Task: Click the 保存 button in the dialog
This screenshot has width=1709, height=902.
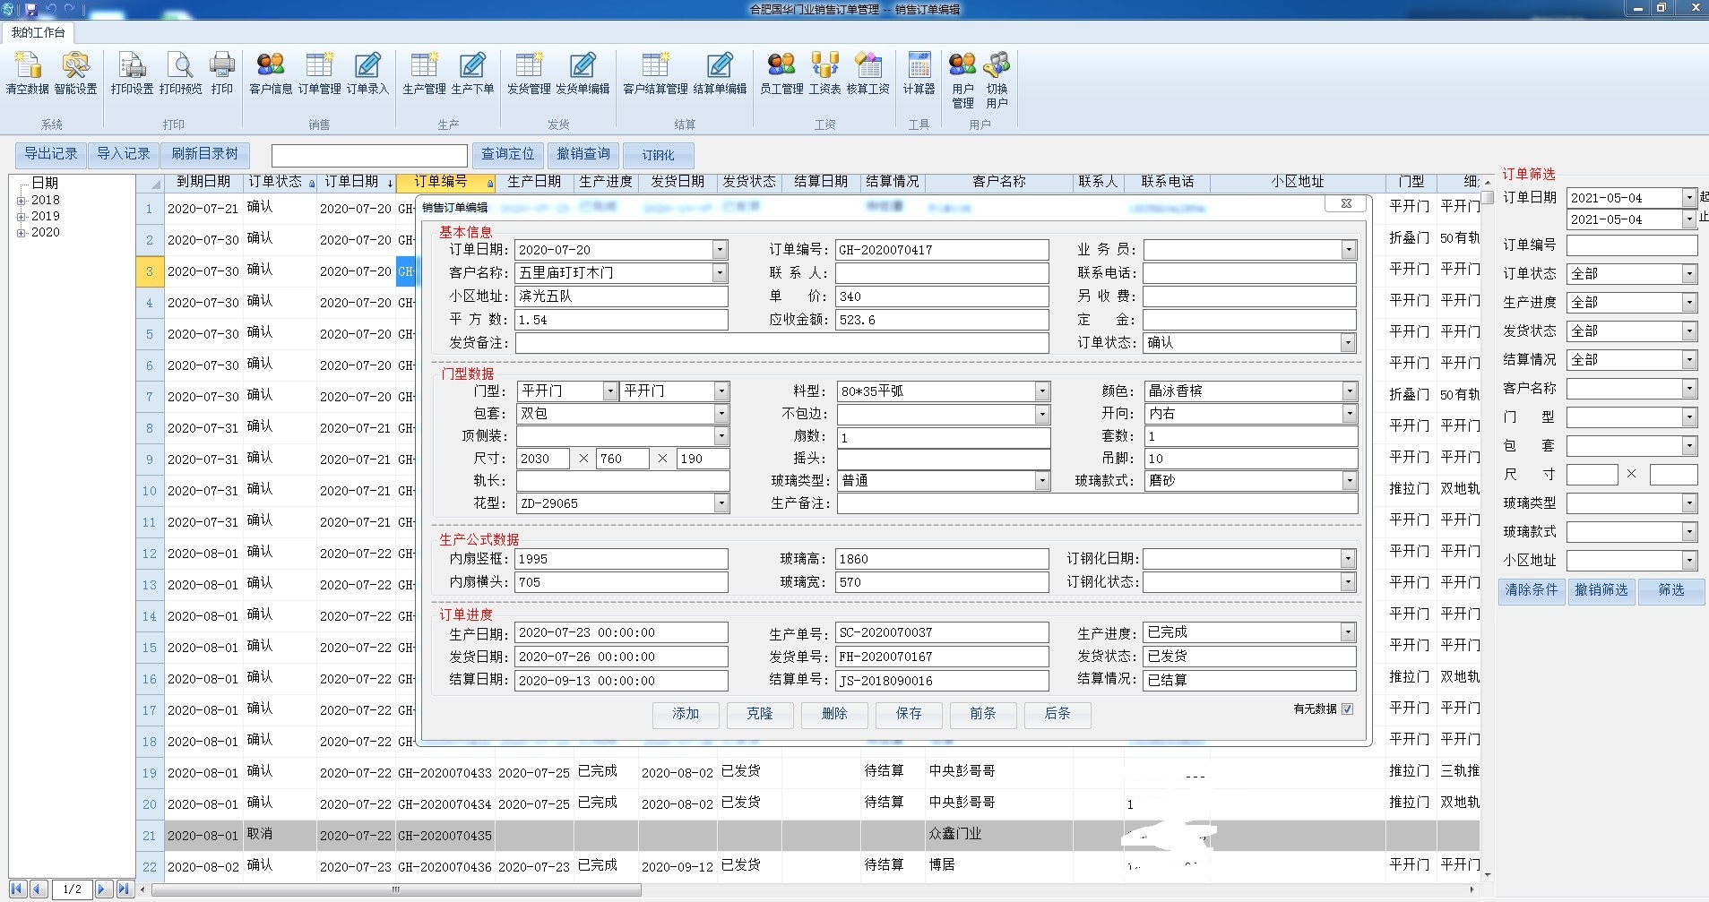Action: (909, 714)
